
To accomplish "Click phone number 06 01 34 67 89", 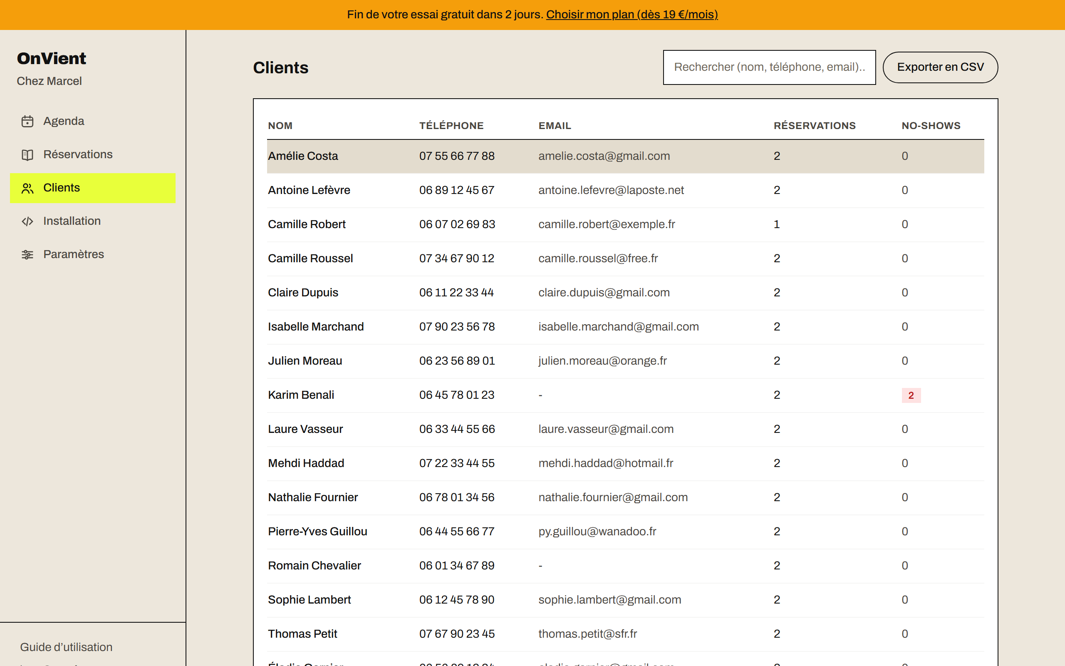I will [457, 566].
